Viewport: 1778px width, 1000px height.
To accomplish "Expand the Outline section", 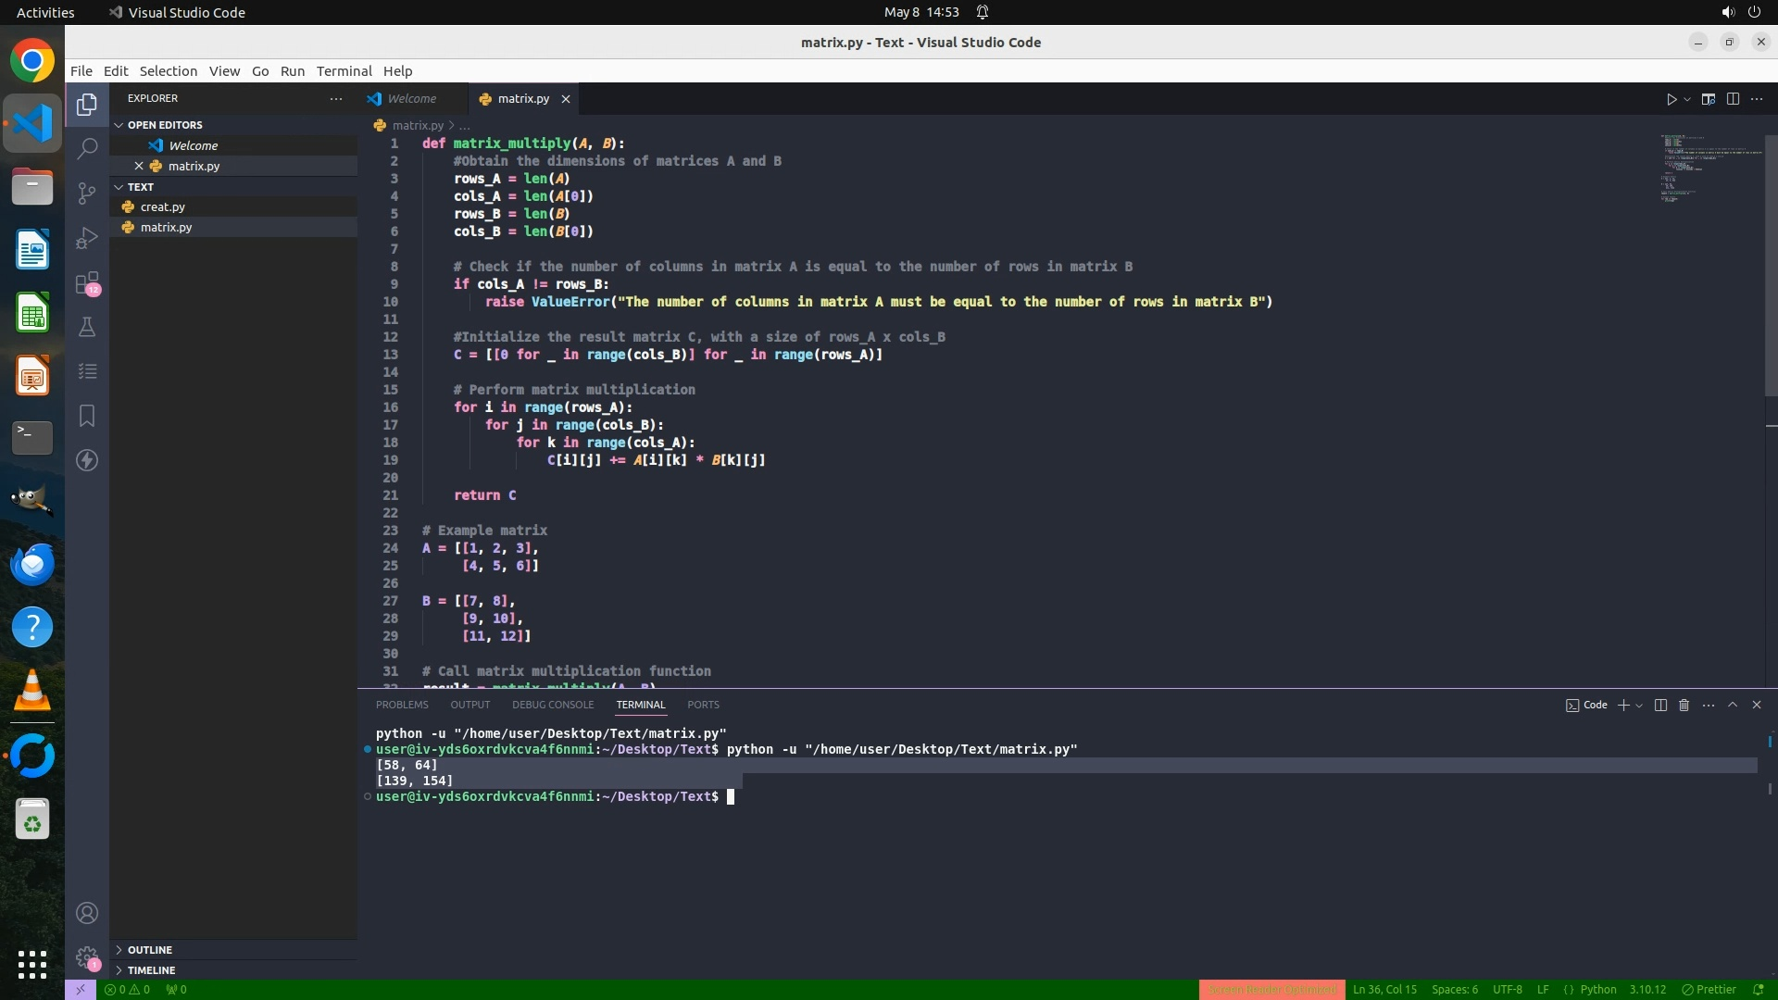I will tap(150, 950).
